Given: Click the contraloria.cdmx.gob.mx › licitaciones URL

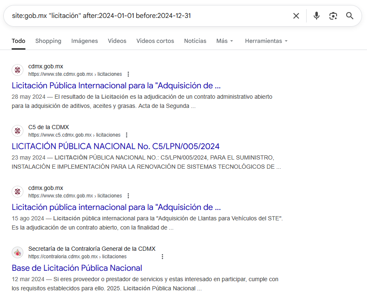Looking at the screenshot, I should 77,257.
